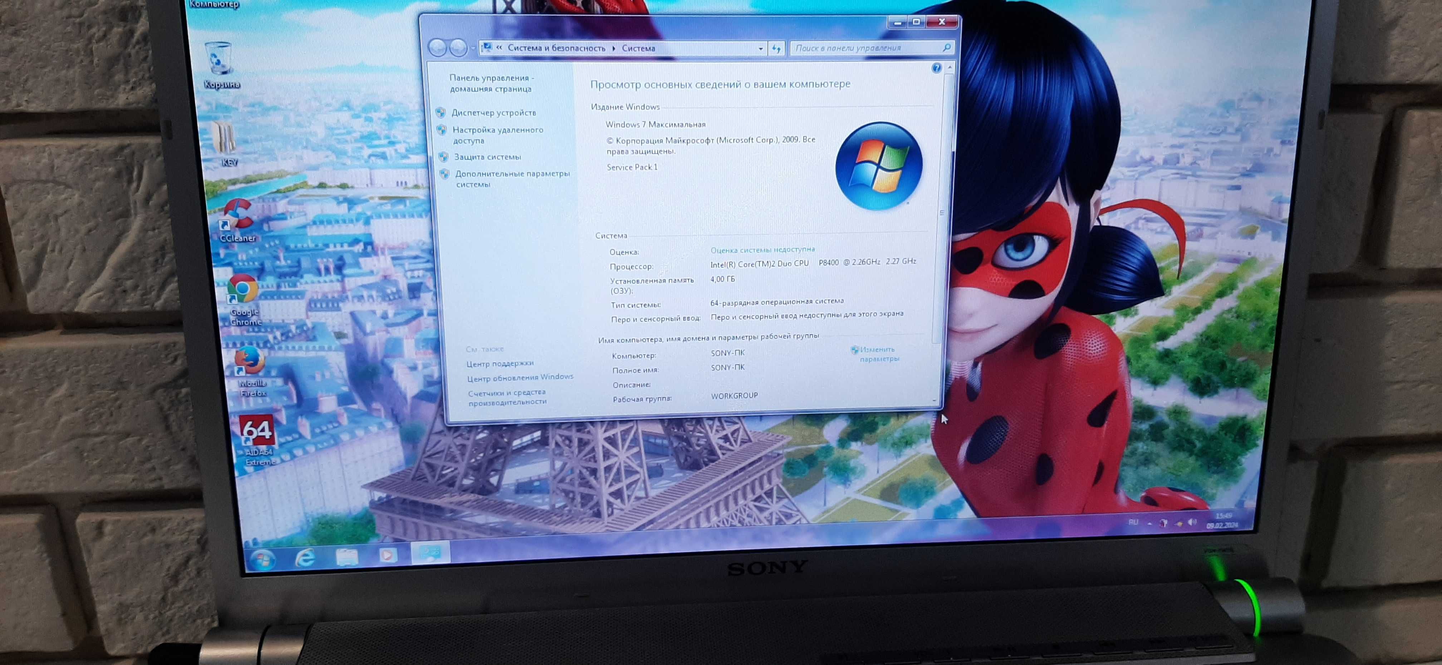
Task: Click the volume speaker tray icon
Action: [1192, 523]
